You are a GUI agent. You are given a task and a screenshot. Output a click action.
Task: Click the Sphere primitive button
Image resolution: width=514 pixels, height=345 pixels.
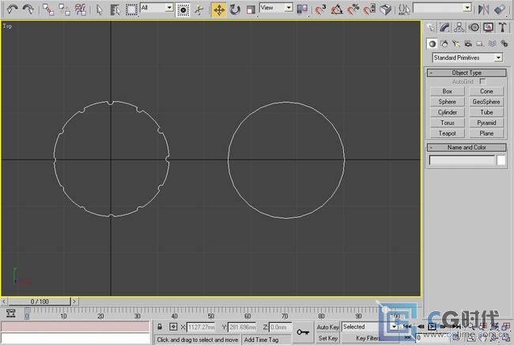[x=447, y=102]
